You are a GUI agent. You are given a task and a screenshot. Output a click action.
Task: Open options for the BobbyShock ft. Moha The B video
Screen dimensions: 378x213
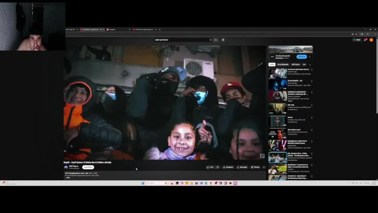(x=312, y=141)
